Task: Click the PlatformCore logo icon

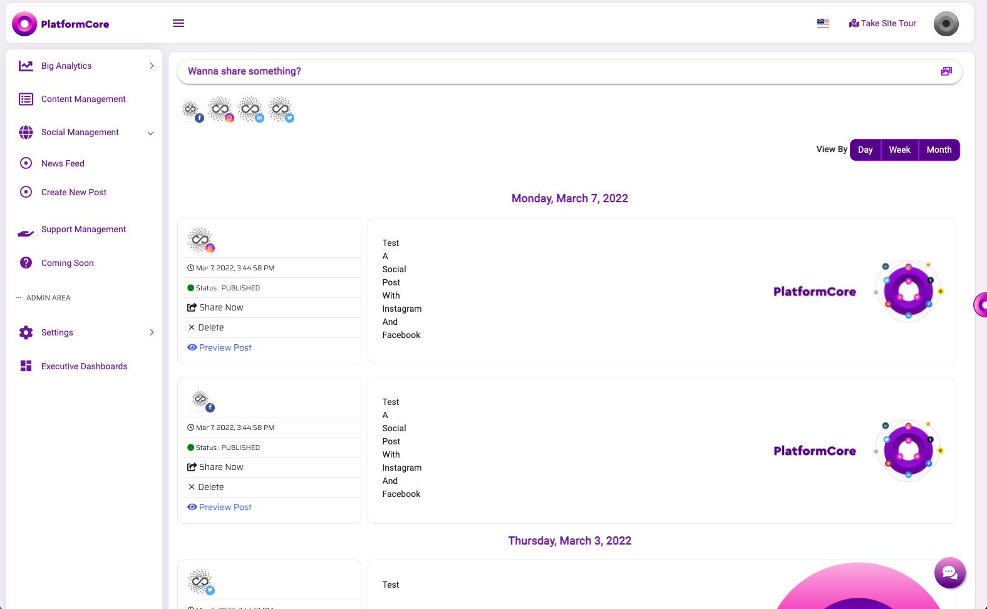Action: [x=24, y=24]
